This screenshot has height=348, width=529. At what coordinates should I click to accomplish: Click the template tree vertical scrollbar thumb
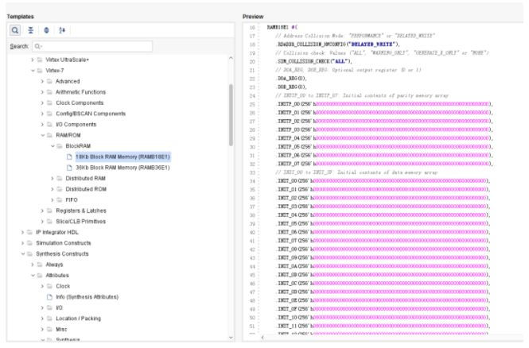(231, 115)
